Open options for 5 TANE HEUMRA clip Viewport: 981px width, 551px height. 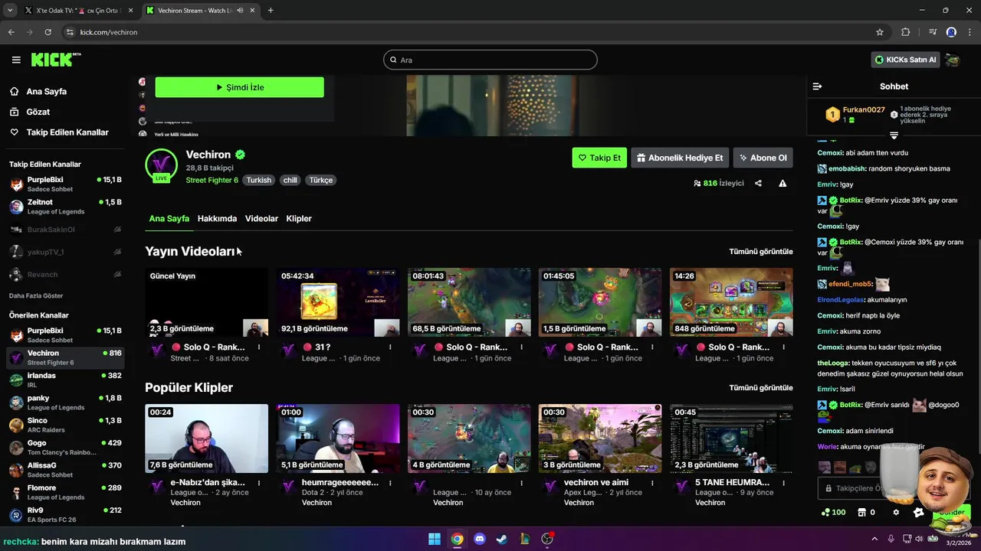click(783, 483)
